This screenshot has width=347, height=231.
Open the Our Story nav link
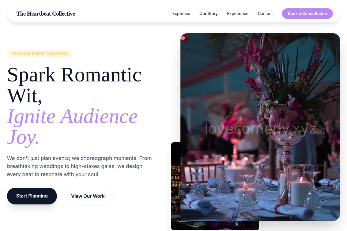(x=208, y=14)
